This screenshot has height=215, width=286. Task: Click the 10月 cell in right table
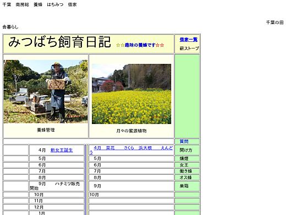[x=131, y=195]
